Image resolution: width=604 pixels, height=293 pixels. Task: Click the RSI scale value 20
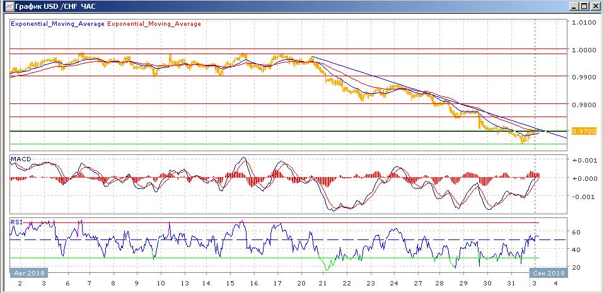coord(577,267)
